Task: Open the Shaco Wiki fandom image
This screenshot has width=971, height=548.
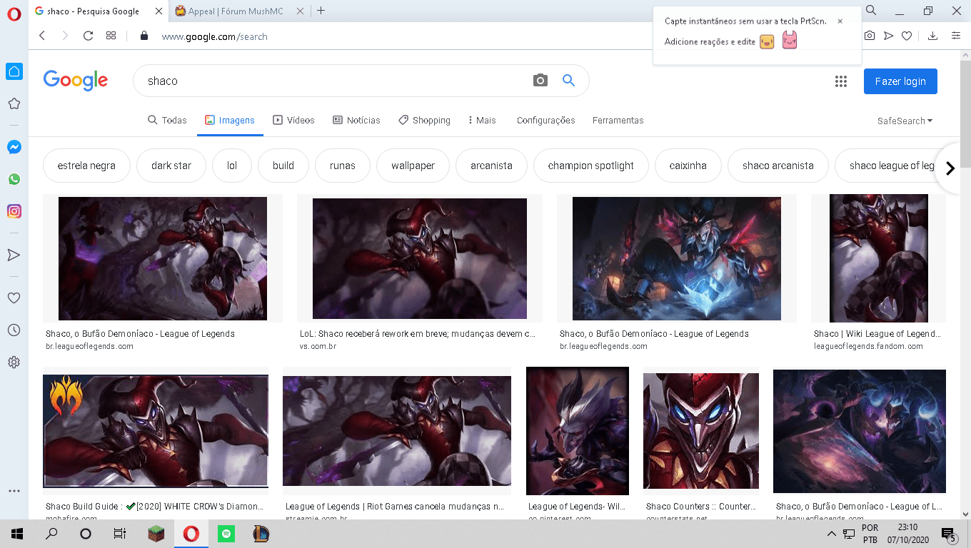Action: pyautogui.click(x=878, y=258)
